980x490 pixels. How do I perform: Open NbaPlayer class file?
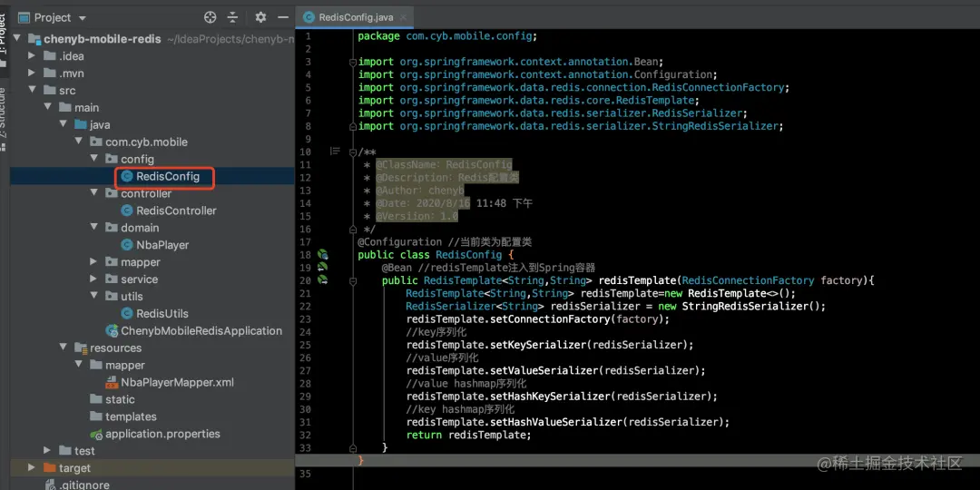coord(162,245)
